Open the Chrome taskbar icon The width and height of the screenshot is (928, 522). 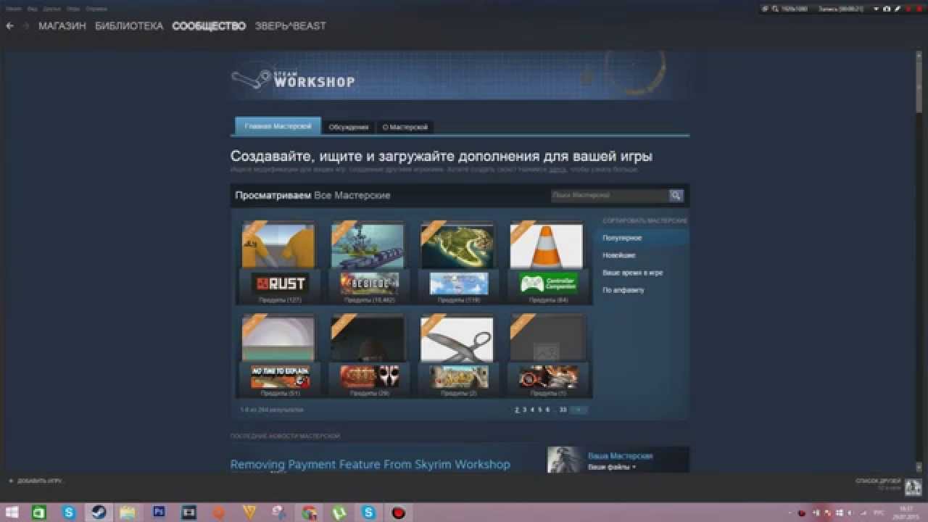(310, 513)
